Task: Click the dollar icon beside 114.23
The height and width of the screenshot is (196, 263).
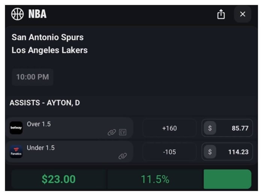Action: click(210, 152)
